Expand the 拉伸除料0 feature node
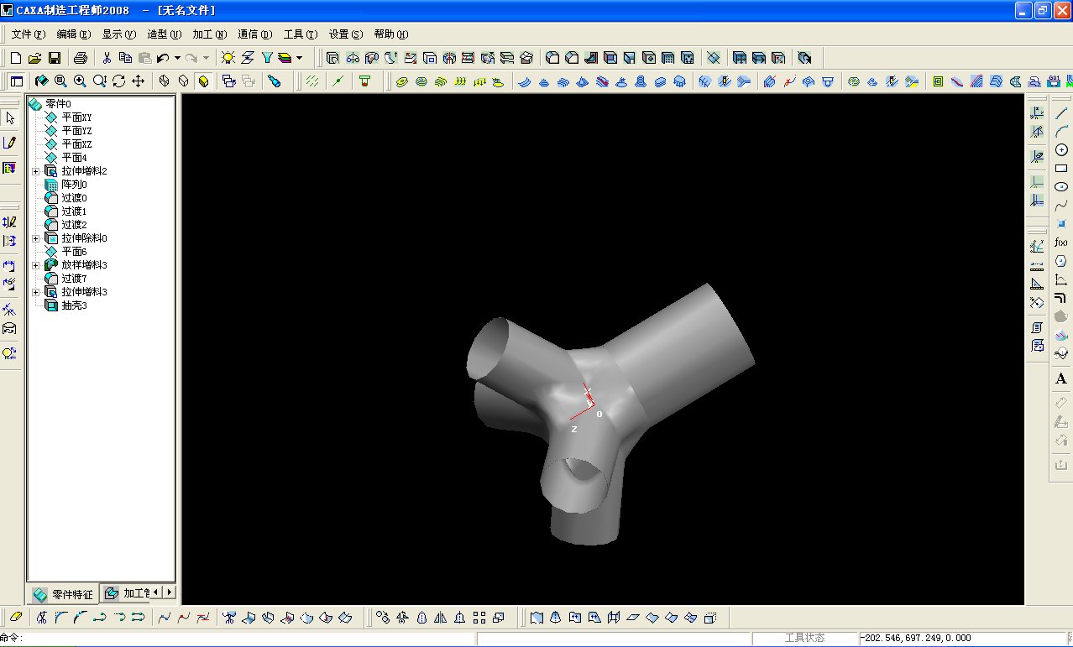This screenshot has height=647, width=1073. coord(35,238)
